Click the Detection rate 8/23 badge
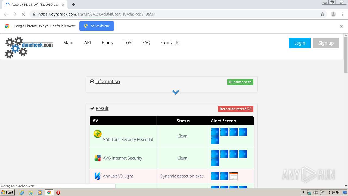The image size is (348, 196). click(x=235, y=109)
